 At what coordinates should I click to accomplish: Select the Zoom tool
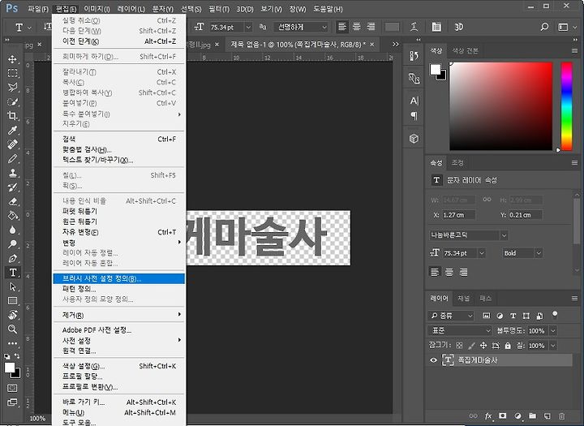point(12,329)
